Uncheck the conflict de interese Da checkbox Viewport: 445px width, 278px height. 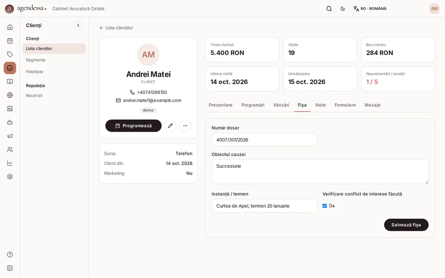(324, 206)
